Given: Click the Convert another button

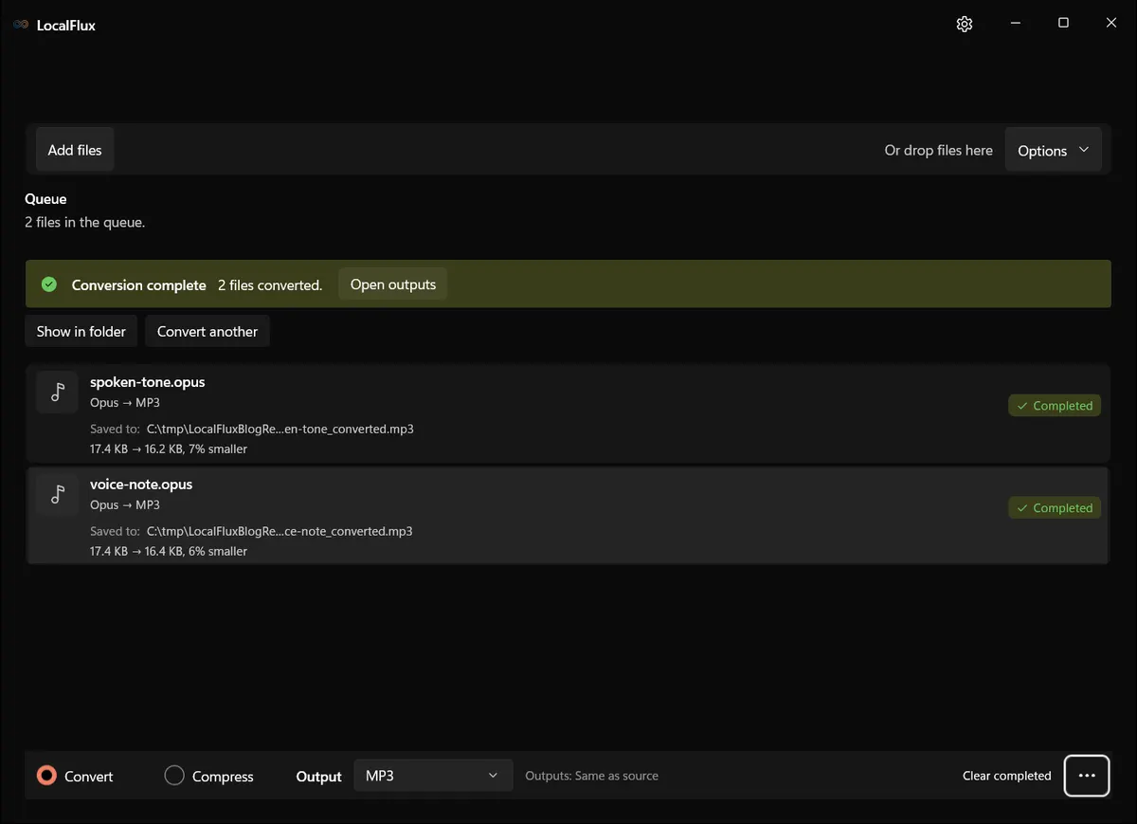Looking at the screenshot, I should coord(208,332).
